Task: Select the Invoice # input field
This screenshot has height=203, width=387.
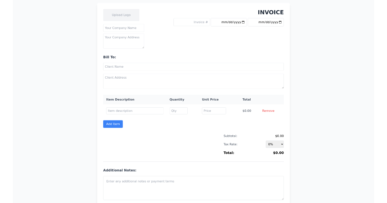Action: pyautogui.click(x=192, y=22)
